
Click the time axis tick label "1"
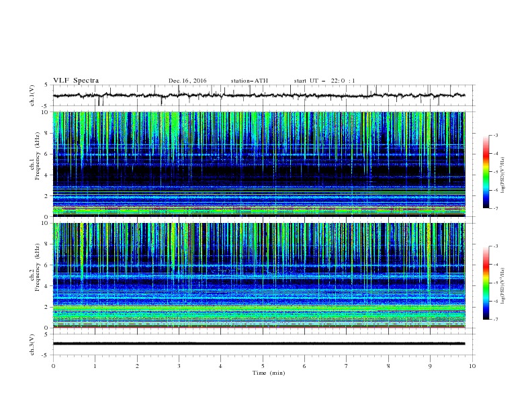coord(95,366)
